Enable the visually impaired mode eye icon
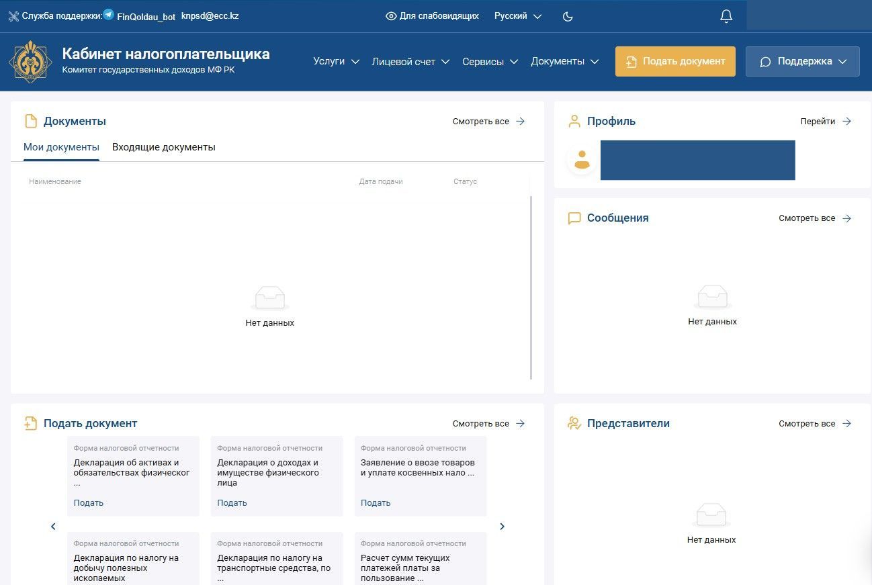 391,16
